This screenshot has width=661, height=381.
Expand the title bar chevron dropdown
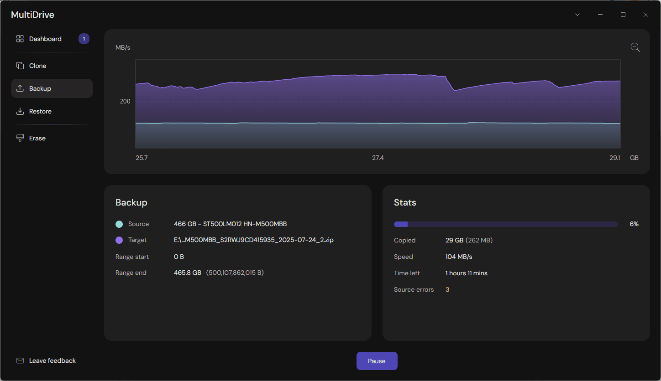click(577, 15)
